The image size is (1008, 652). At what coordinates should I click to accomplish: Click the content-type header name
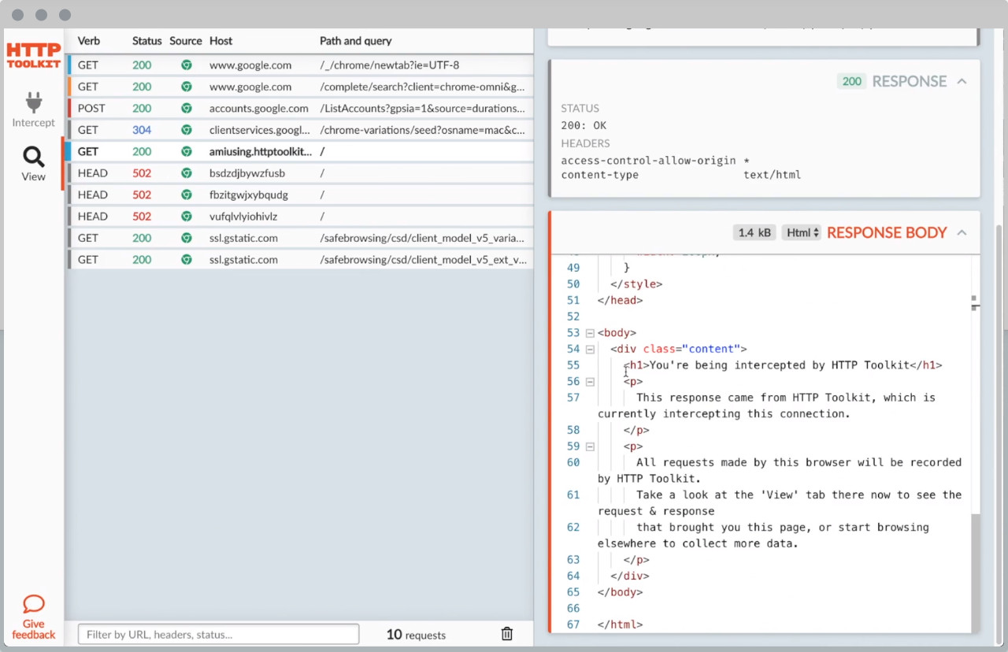point(600,175)
